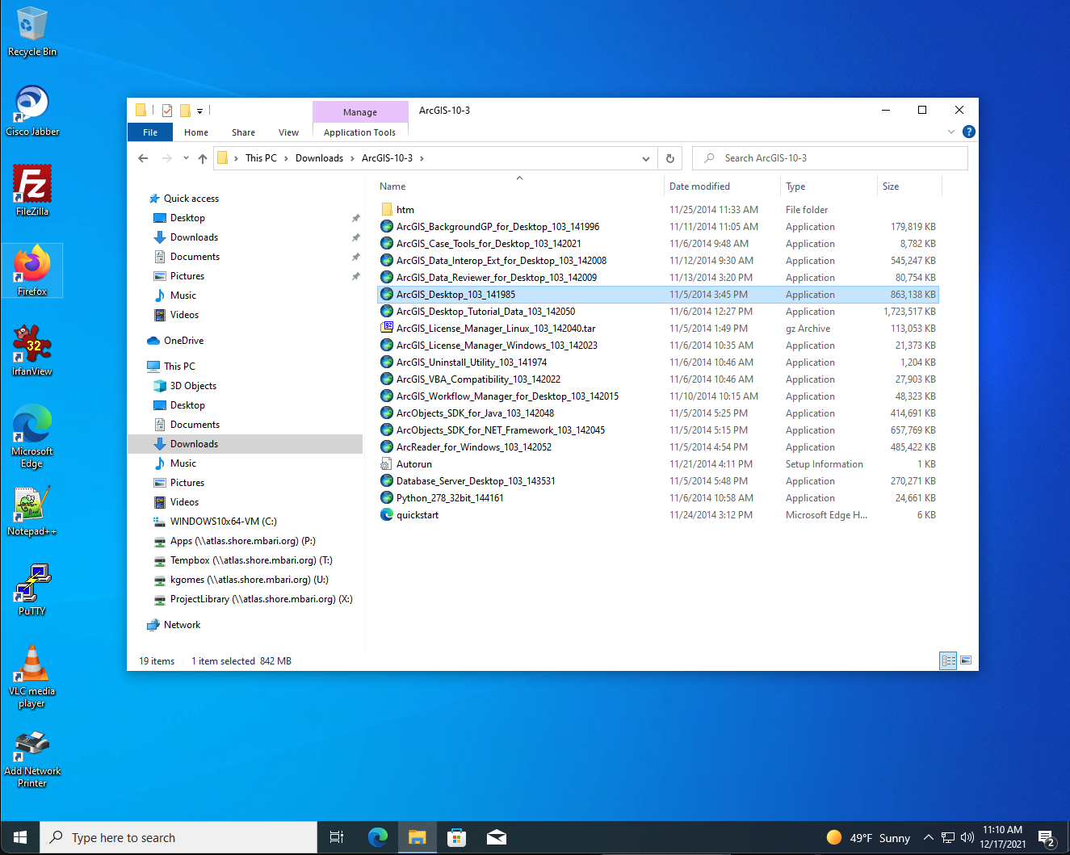Go up one folder level with Up arrow

(203, 158)
